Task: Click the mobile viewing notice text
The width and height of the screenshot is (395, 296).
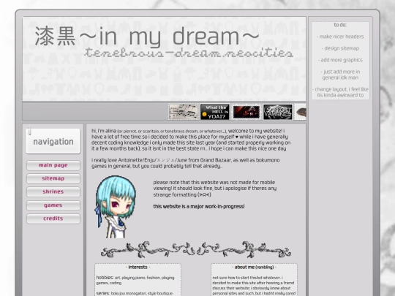Action: tap(215, 189)
